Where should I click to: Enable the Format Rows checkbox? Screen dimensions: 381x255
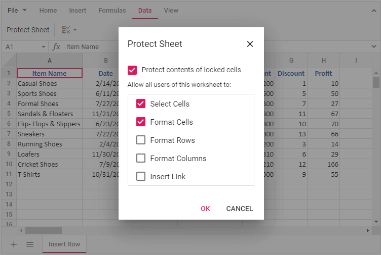click(141, 140)
